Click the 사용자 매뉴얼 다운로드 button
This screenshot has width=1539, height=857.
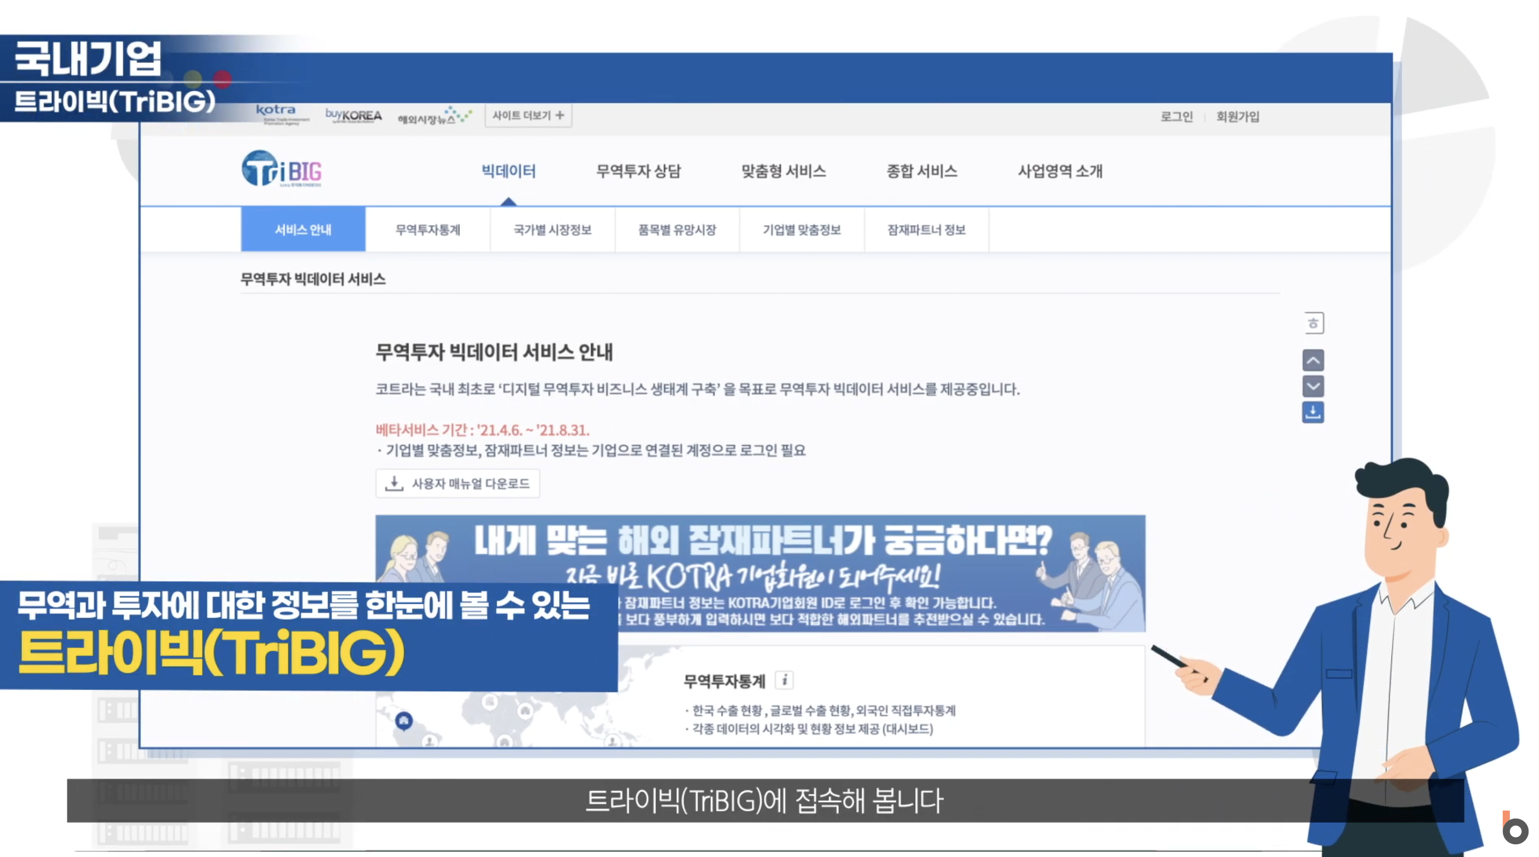point(458,483)
